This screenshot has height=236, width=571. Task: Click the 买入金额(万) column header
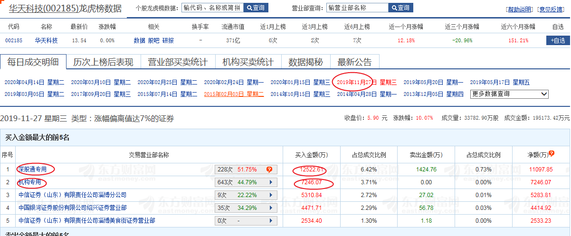[x=312, y=155]
